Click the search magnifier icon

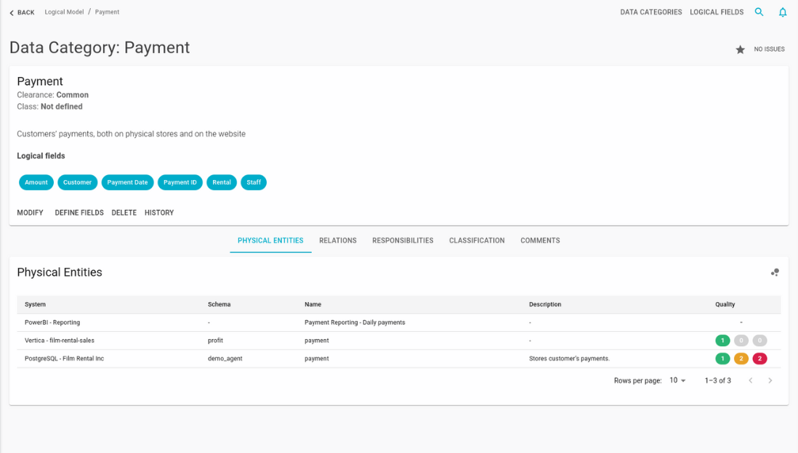(x=759, y=12)
